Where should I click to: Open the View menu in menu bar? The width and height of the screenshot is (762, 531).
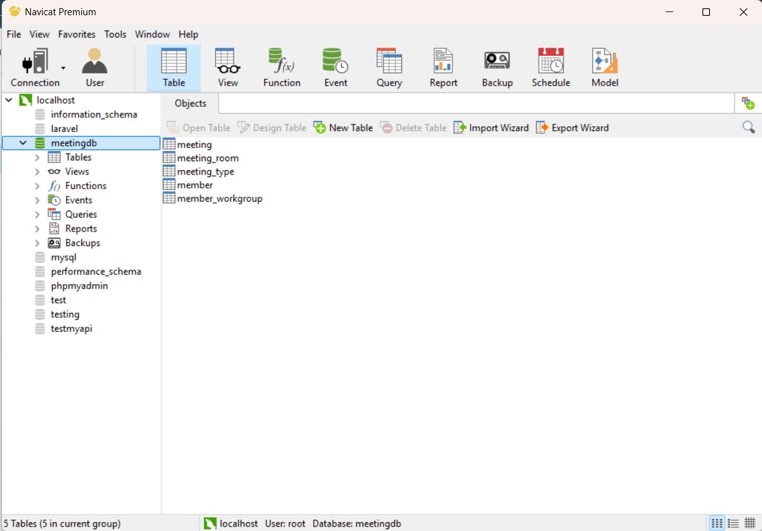pyautogui.click(x=39, y=34)
